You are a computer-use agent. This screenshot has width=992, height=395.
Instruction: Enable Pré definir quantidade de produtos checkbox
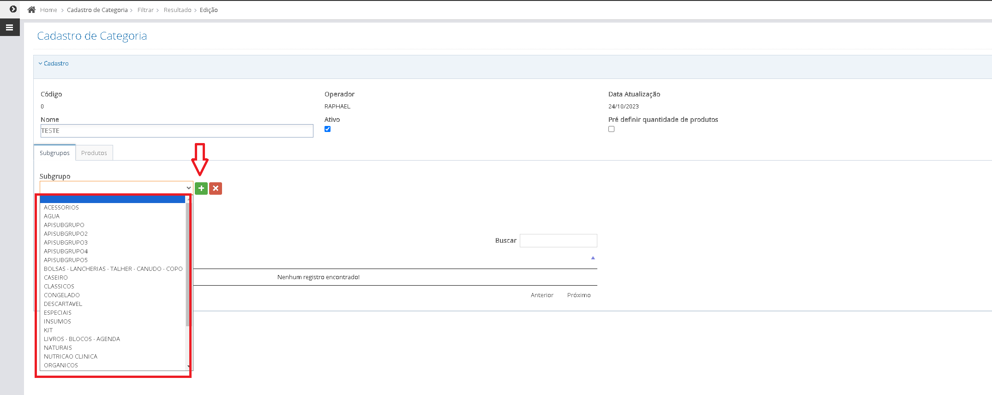[612, 129]
